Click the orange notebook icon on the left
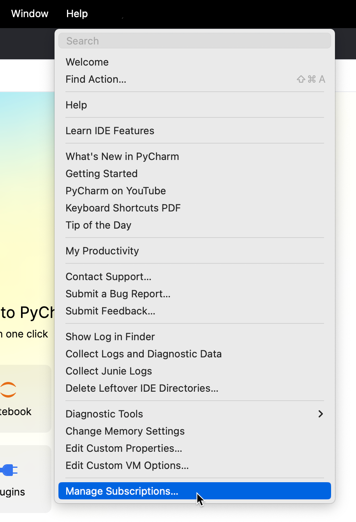 tap(9, 389)
